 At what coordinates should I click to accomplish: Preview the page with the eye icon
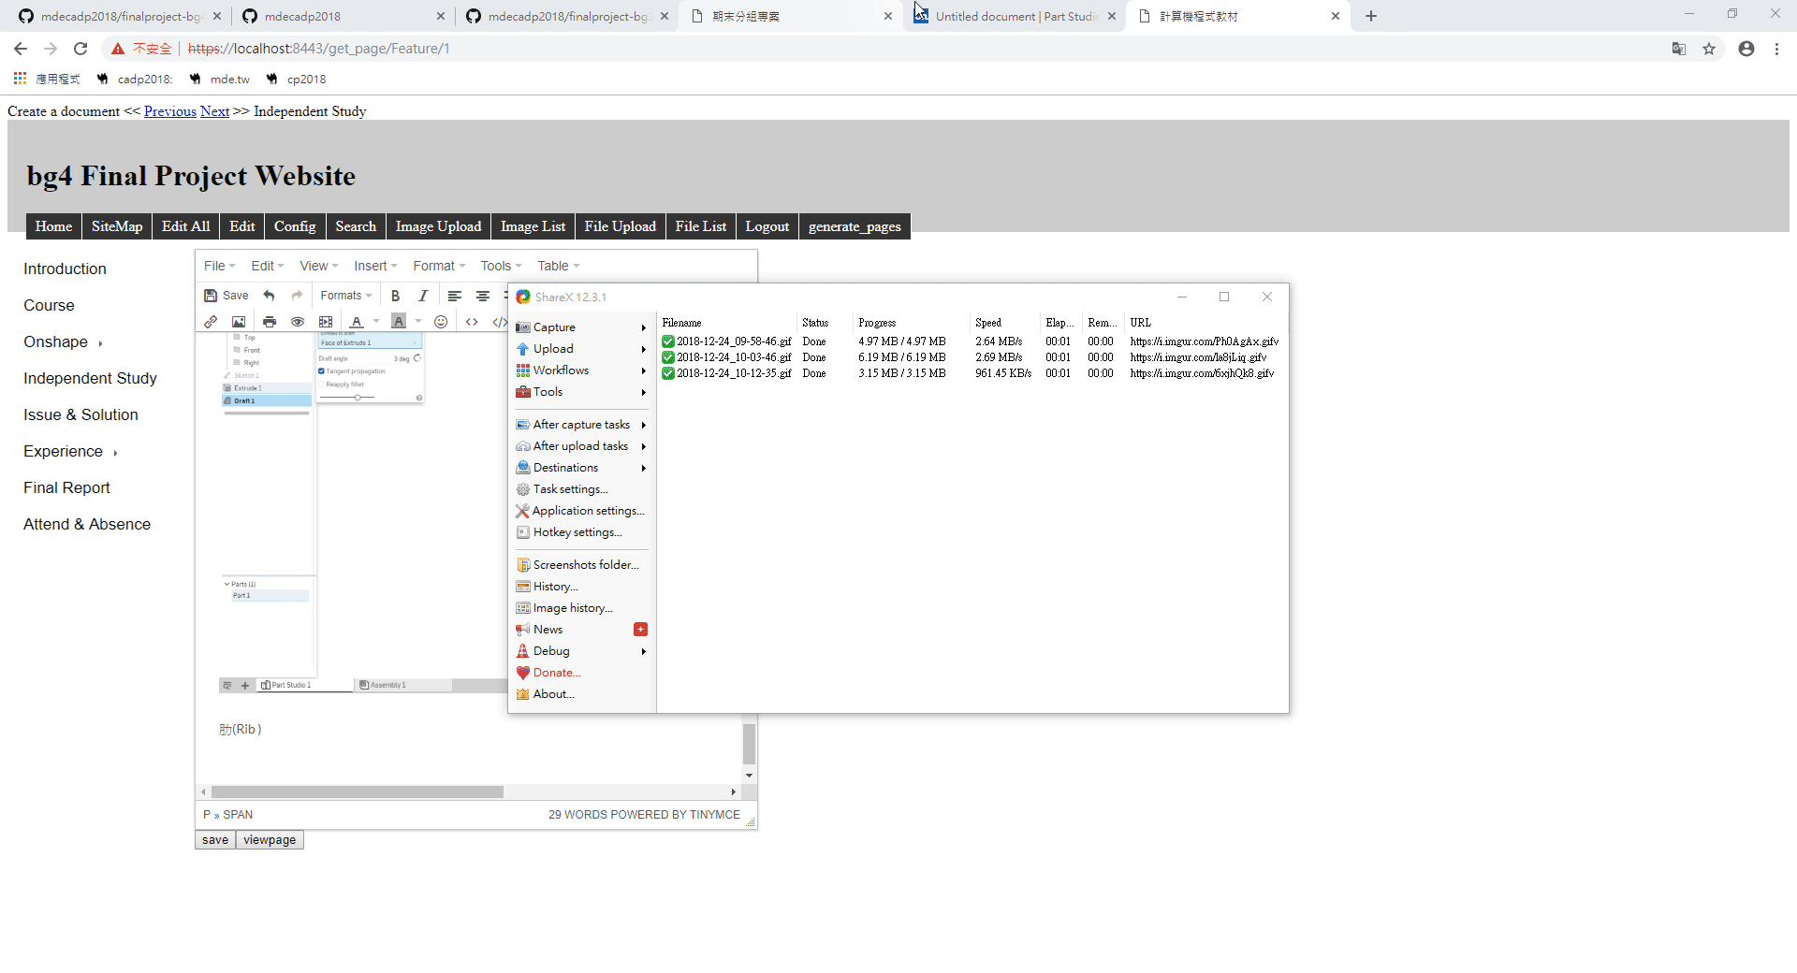[x=298, y=322]
